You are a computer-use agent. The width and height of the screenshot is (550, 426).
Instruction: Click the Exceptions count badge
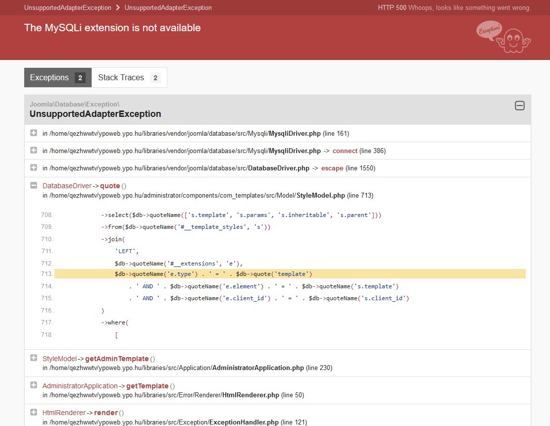coord(80,78)
